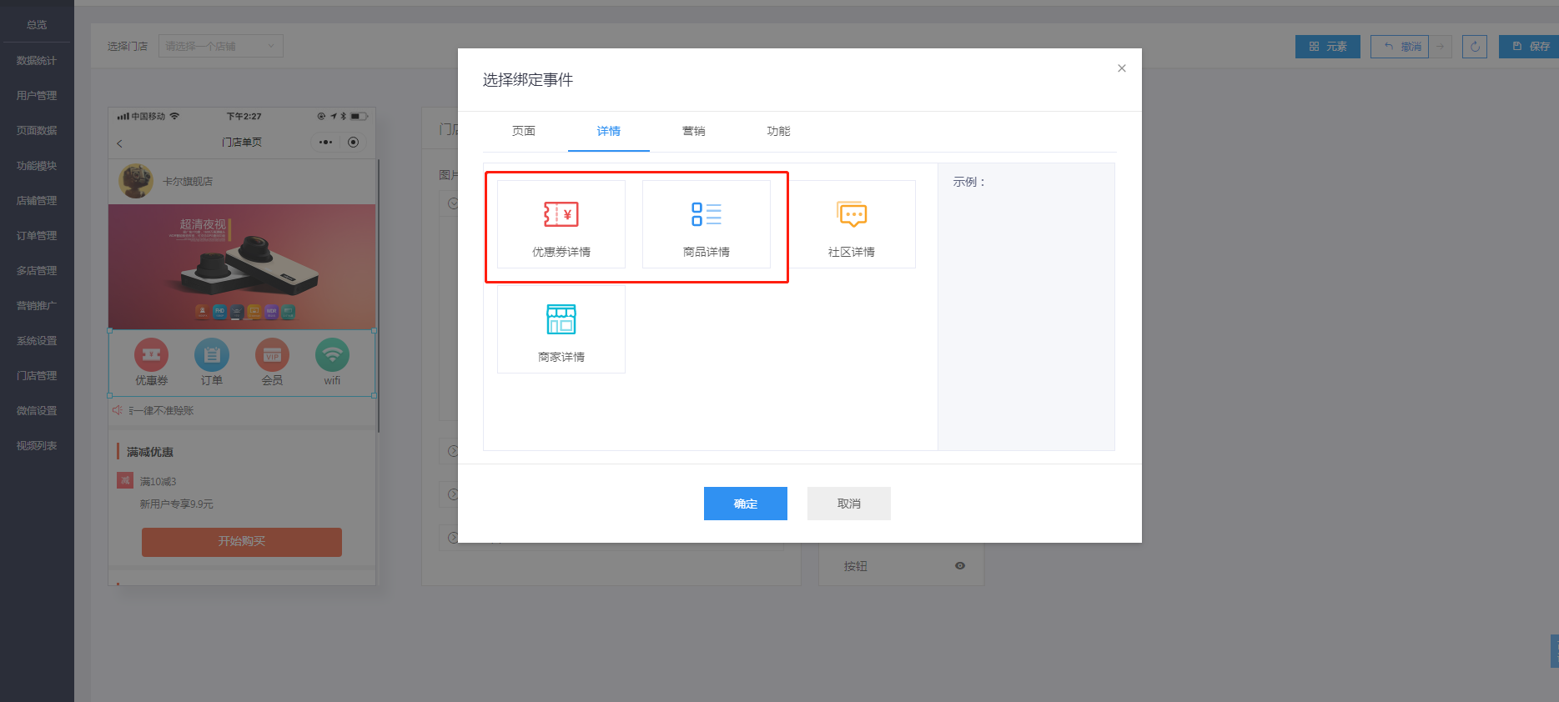Viewport: 1559px width, 702px height.
Task: Click the wifi icon in phone preview
Action: (332, 356)
